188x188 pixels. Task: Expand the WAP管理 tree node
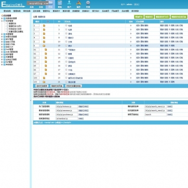[2, 62]
